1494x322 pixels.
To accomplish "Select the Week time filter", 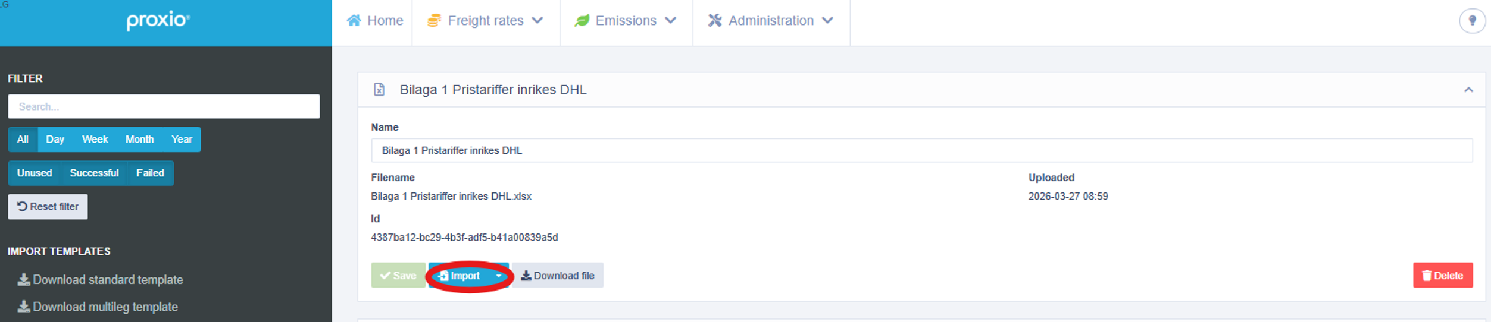I will pyautogui.click(x=95, y=140).
